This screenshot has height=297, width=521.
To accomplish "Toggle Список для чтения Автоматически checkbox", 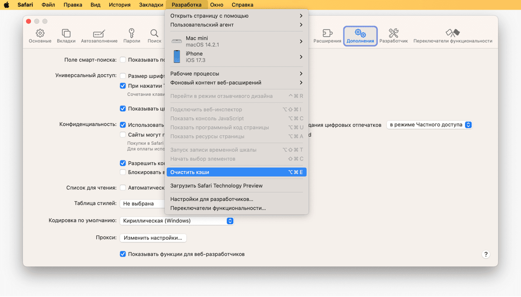I will coord(123,188).
